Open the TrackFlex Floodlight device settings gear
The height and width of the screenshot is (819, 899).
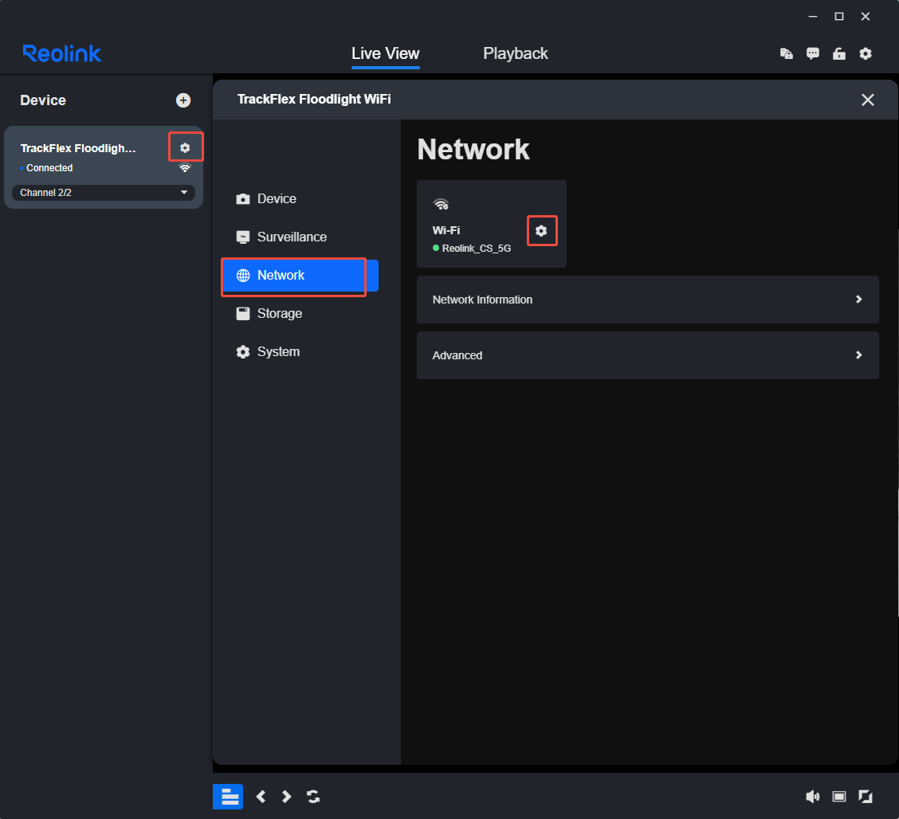pos(185,148)
